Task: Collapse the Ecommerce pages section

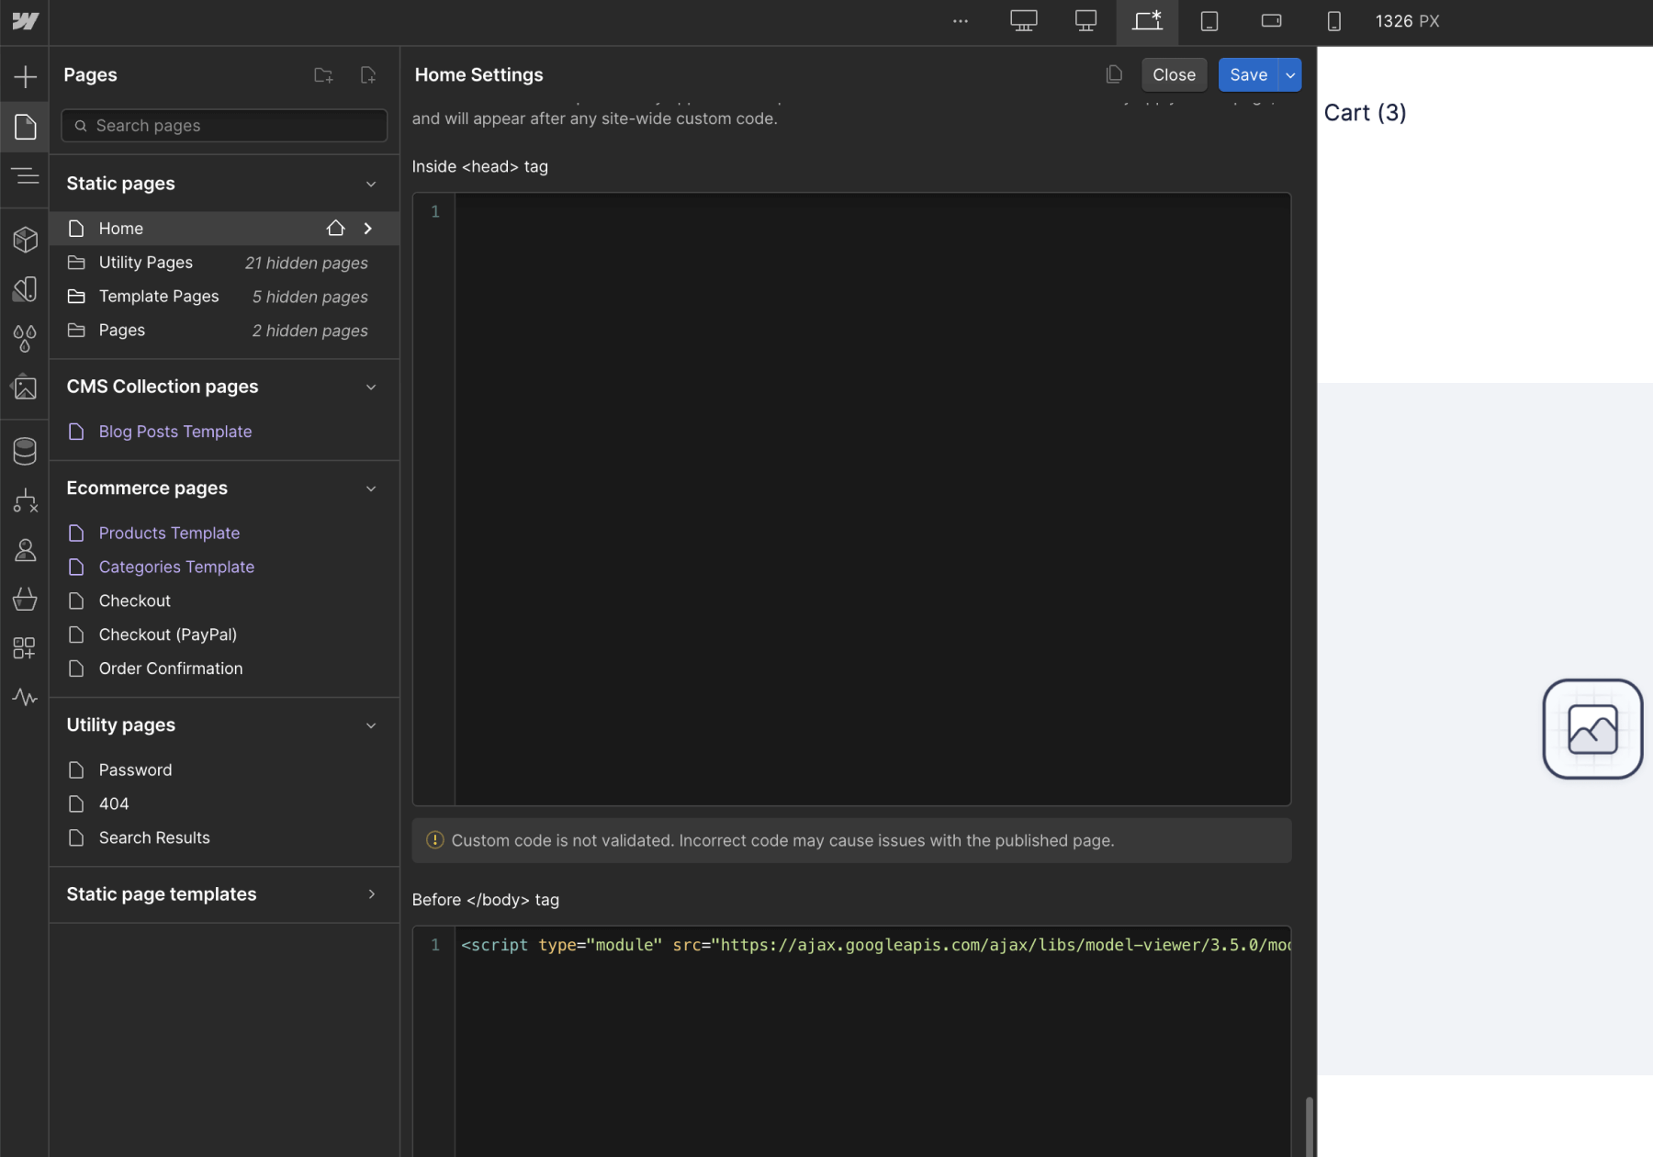Action: pyautogui.click(x=371, y=489)
